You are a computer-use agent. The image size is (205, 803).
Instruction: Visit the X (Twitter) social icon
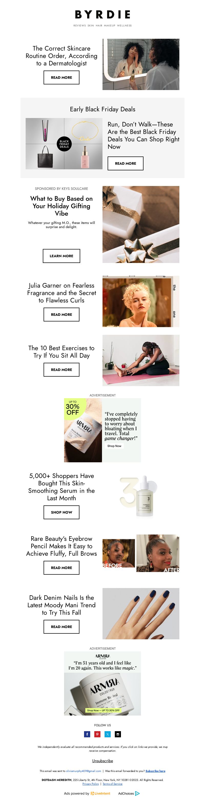pyautogui.click(x=108, y=734)
